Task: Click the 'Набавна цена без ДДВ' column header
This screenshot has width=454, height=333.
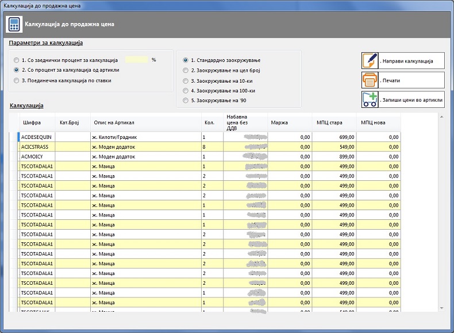Action: pyautogui.click(x=245, y=122)
